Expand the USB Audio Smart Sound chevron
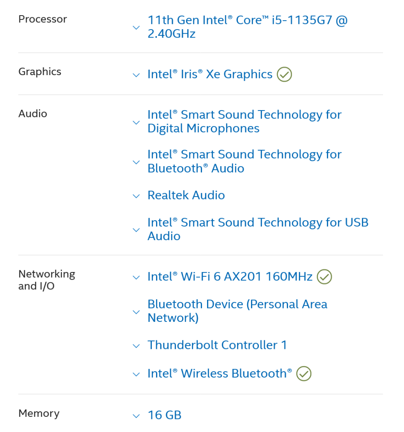The width and height of the screenshot is (404, 432). click(136, 230)
